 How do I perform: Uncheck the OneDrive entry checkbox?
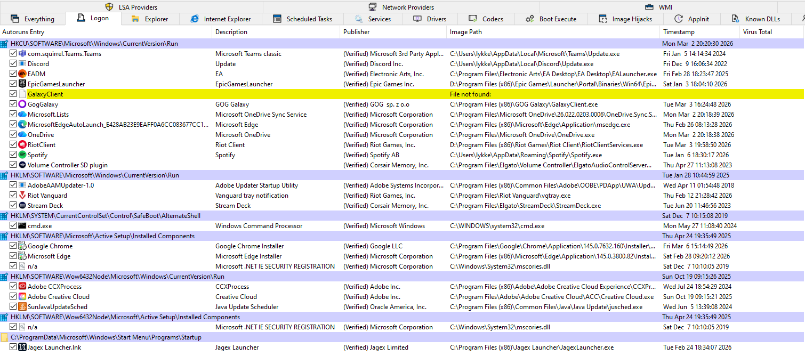(x=13, y=135)
